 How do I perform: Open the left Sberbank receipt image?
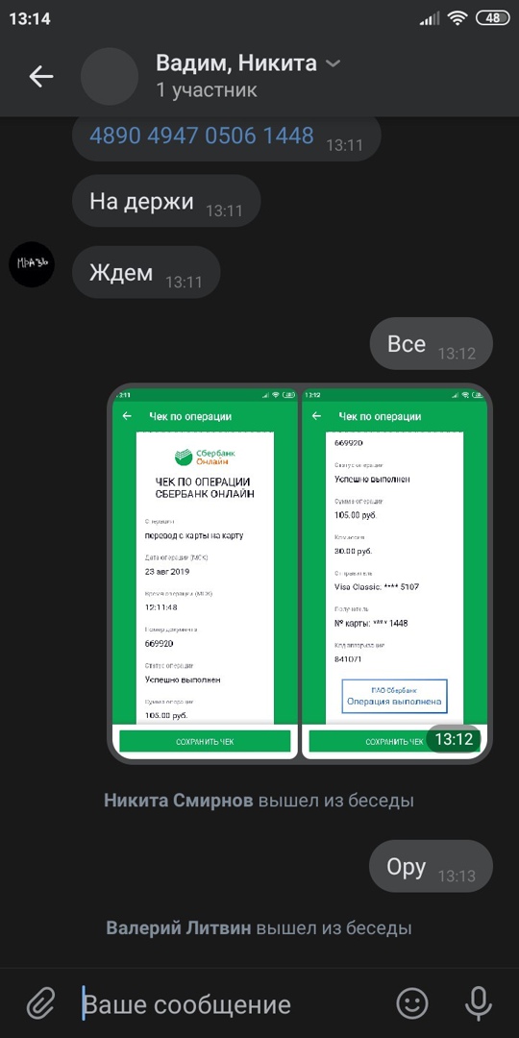205,571
